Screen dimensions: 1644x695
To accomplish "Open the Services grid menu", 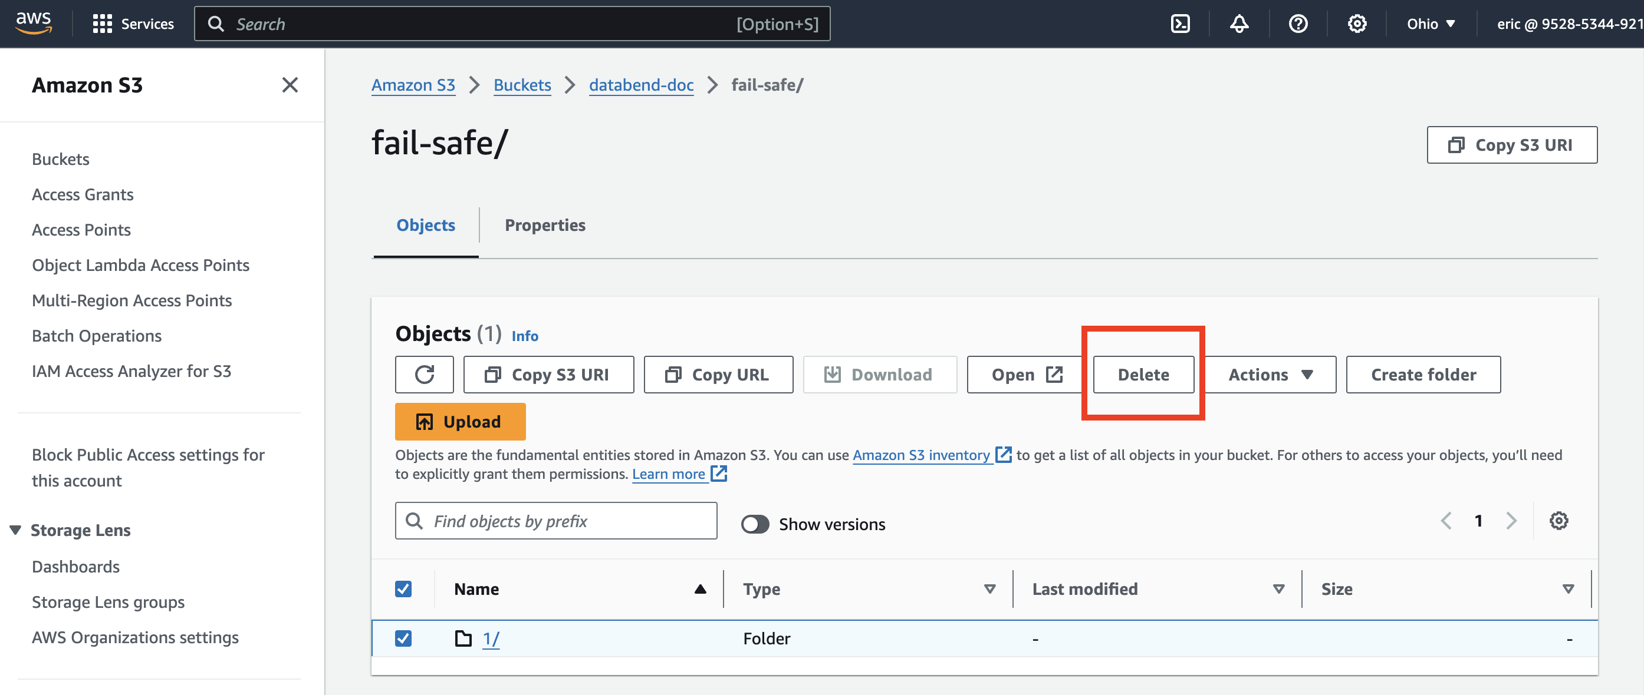I will tap(133, 24).
